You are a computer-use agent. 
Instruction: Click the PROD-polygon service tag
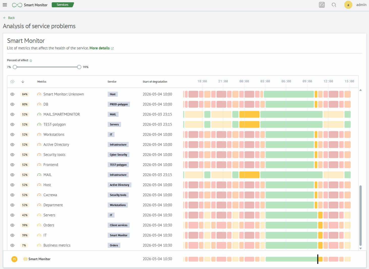point(119,104)
